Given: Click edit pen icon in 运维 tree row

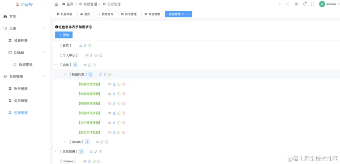Looking at the screenshot, I should click(90, 65).
